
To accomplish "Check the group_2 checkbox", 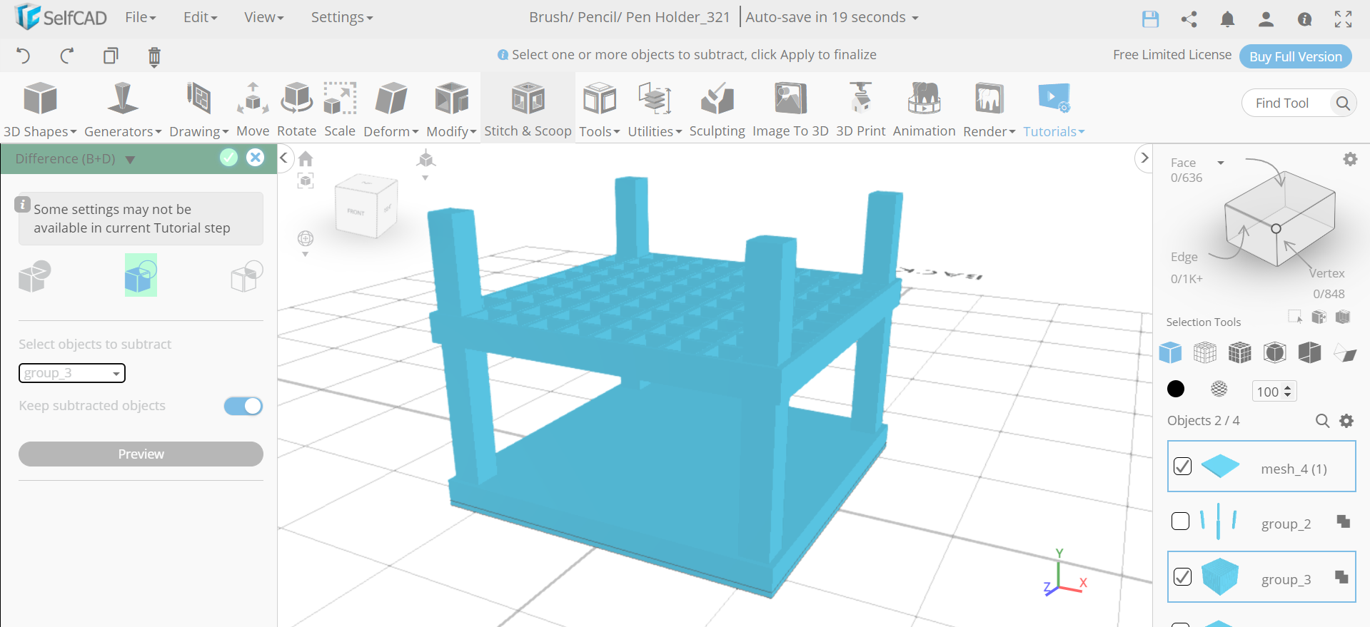I will point(1181,521).
